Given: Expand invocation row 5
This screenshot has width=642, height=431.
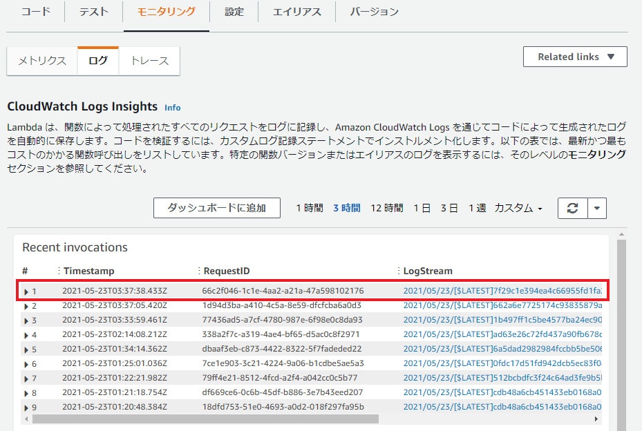Looking at the screenshot, I should point(26,349).
